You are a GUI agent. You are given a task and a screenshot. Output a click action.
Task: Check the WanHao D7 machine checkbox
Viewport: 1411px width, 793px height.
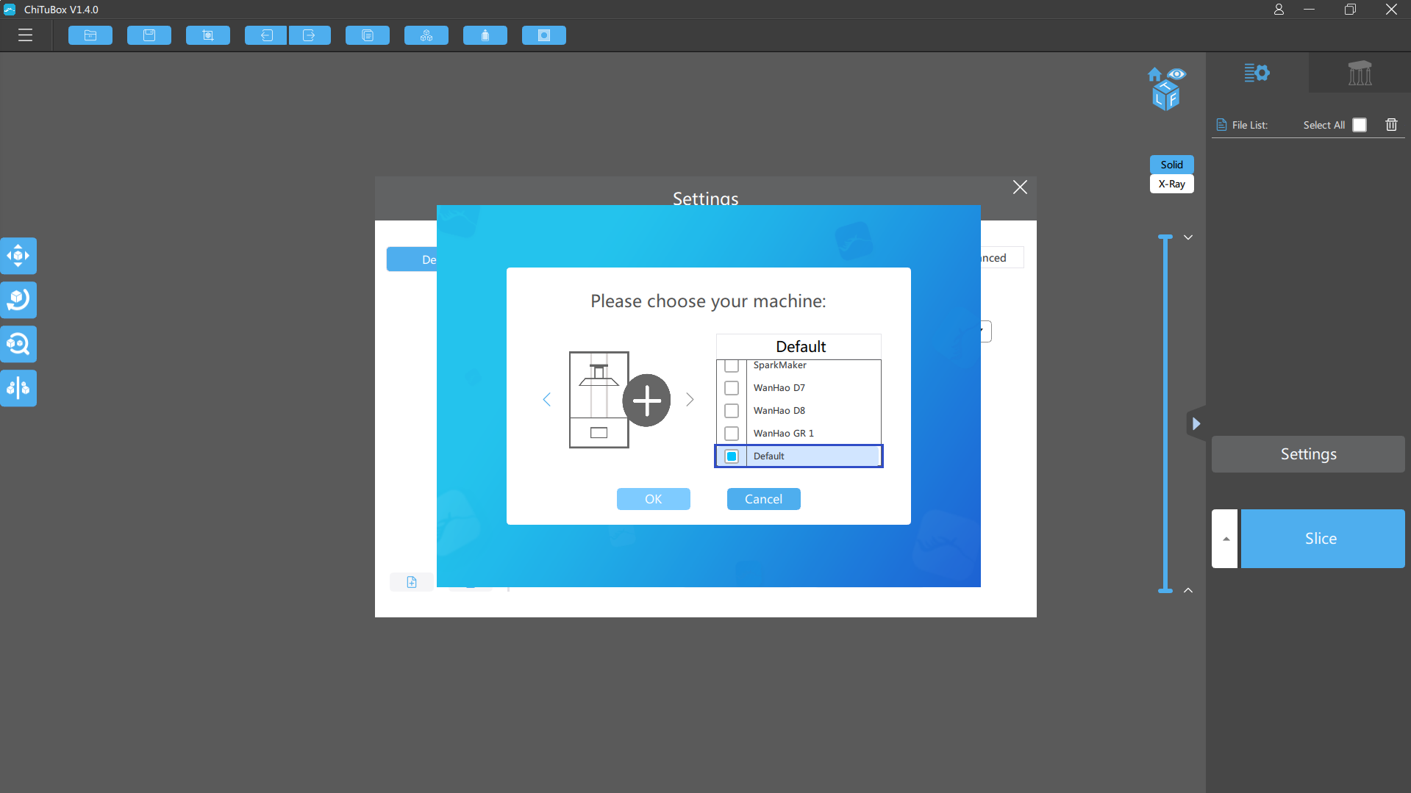[732, 388]
